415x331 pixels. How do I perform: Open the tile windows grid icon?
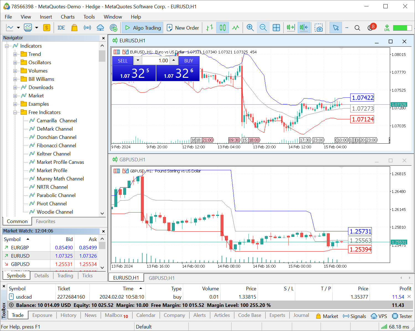(x=276, y=28)
